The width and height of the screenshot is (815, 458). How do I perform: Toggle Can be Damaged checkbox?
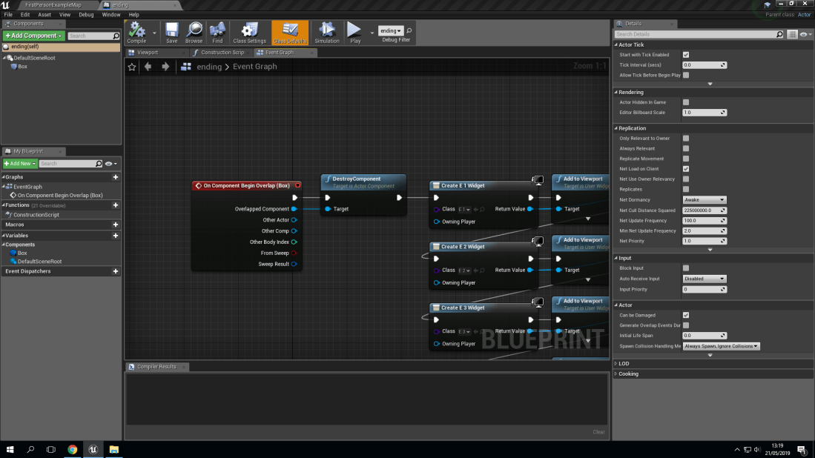point(686,315)
